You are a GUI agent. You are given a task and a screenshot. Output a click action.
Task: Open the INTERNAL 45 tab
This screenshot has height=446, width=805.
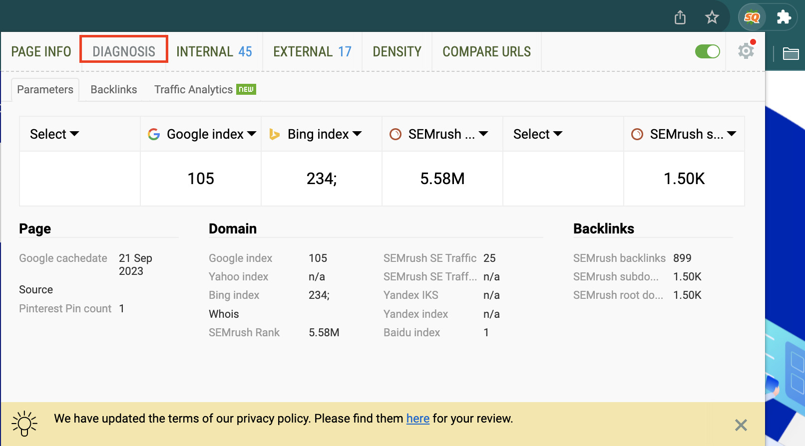(x=214, y=51)
